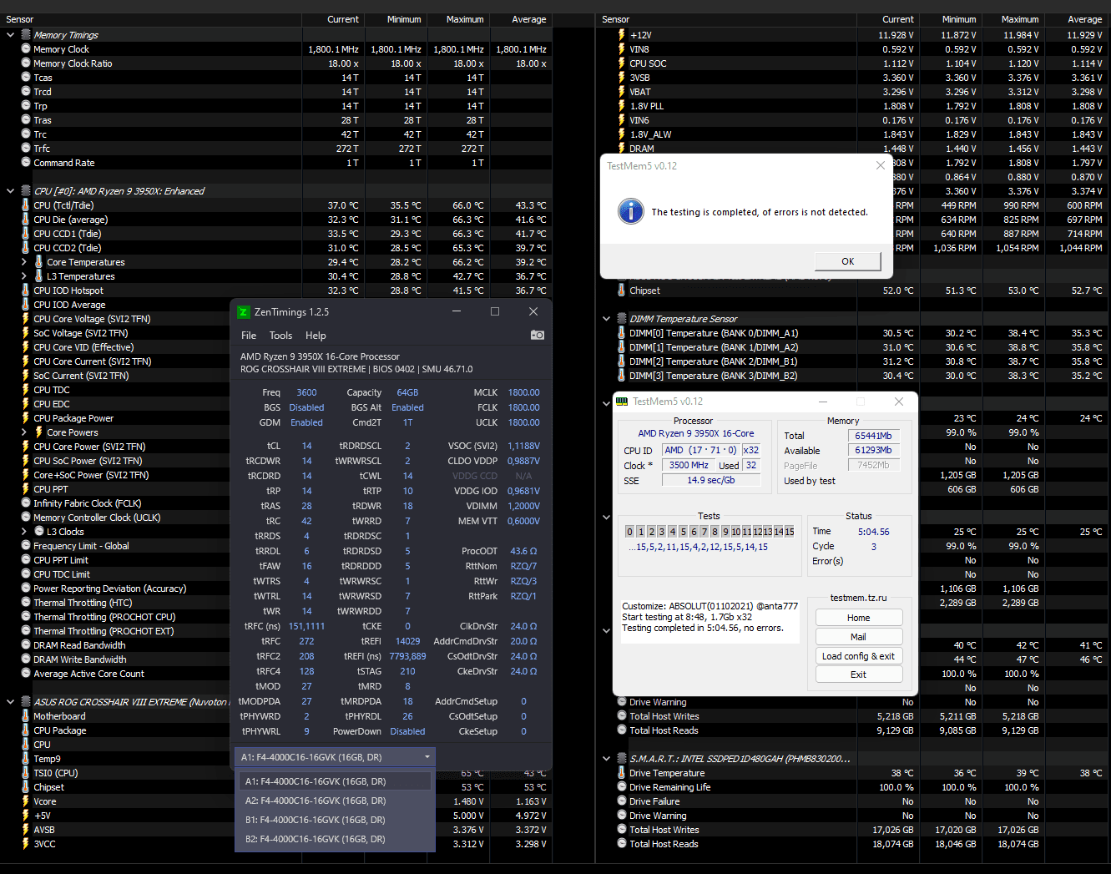Viewport: 1111px width, 874px height.
Task: Click the icon beside Infinity Fabric Clock (FCLK)
Action: 26,503
